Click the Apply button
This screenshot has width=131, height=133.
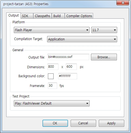coord(112,123)
